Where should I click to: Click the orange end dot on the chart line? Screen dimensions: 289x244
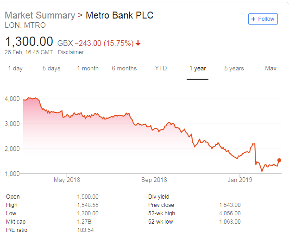(279, 160)
